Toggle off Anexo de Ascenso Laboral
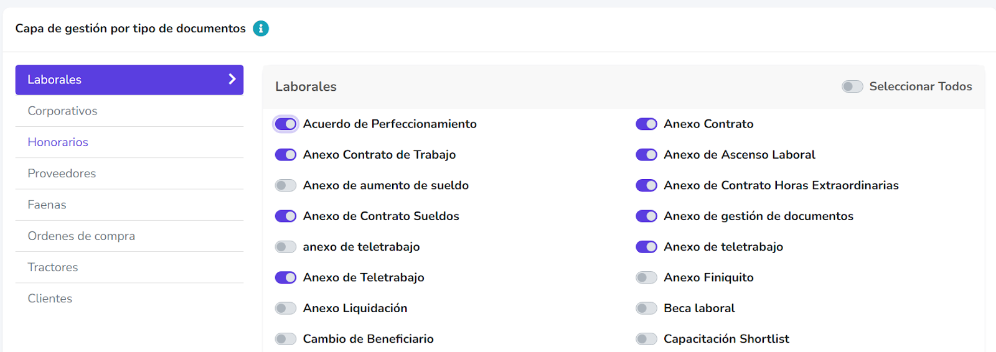996x352 pixels. coord(646,154)
